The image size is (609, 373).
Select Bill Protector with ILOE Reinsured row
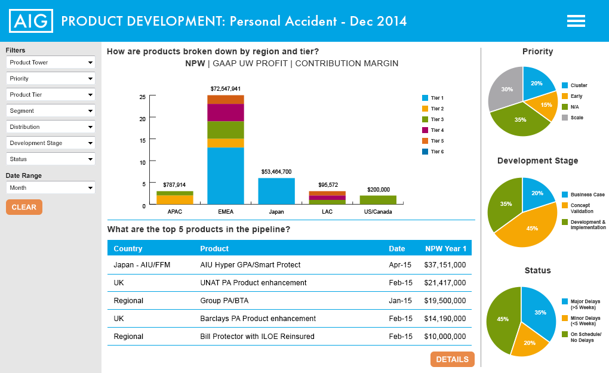click(x=290, y=337)
